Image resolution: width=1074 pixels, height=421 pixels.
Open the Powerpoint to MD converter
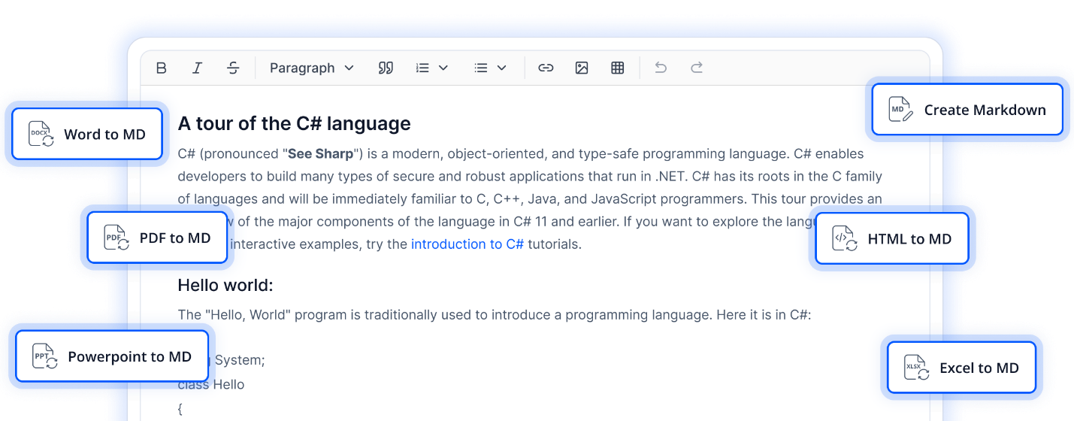112,356
